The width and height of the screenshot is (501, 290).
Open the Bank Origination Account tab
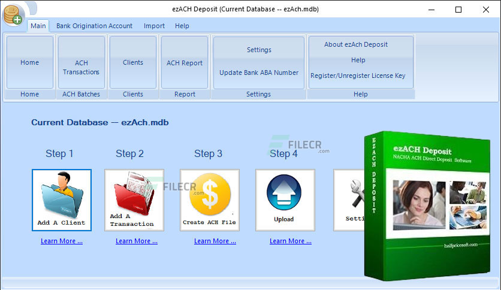pos(94,26)
